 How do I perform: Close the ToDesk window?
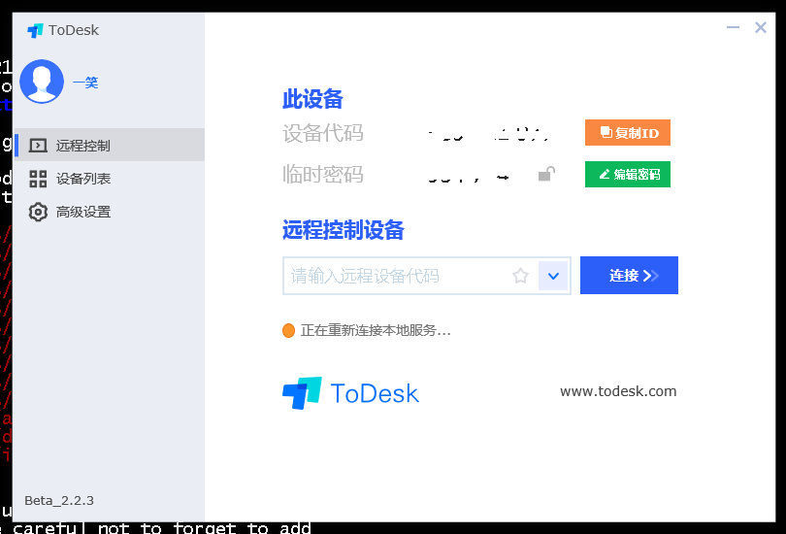coord(761,27)
